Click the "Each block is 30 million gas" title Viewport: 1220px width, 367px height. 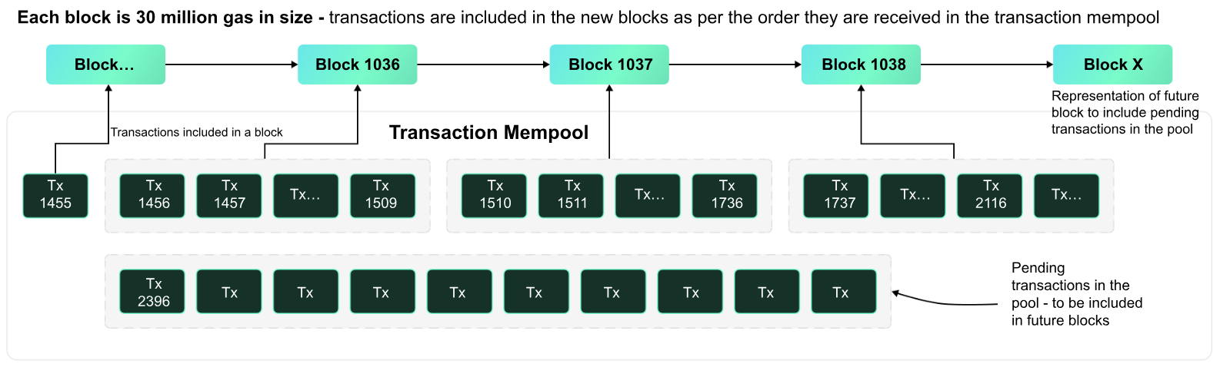coord(165,18)
